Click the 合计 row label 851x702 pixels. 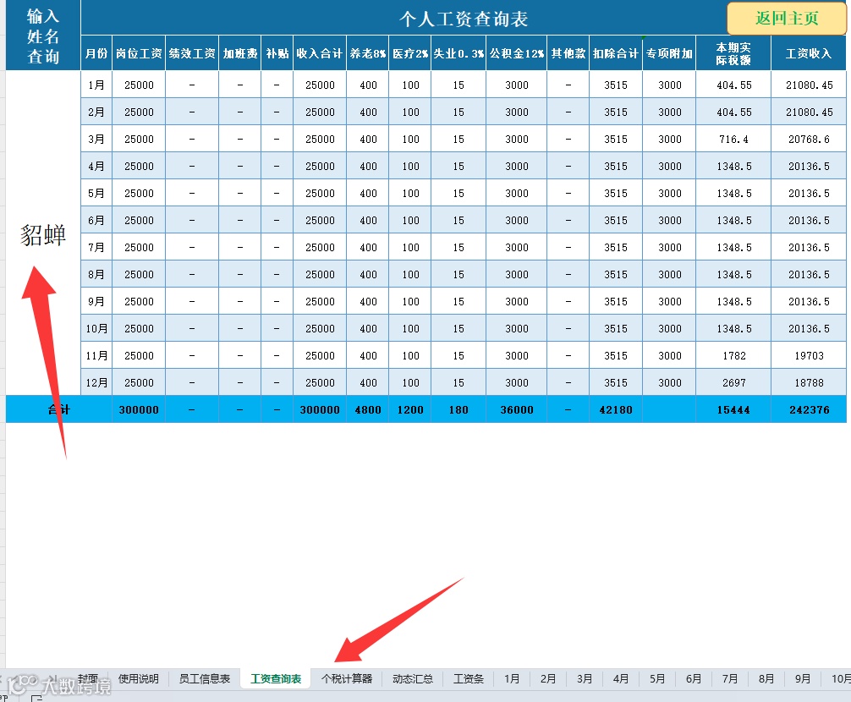coord(58,409)
